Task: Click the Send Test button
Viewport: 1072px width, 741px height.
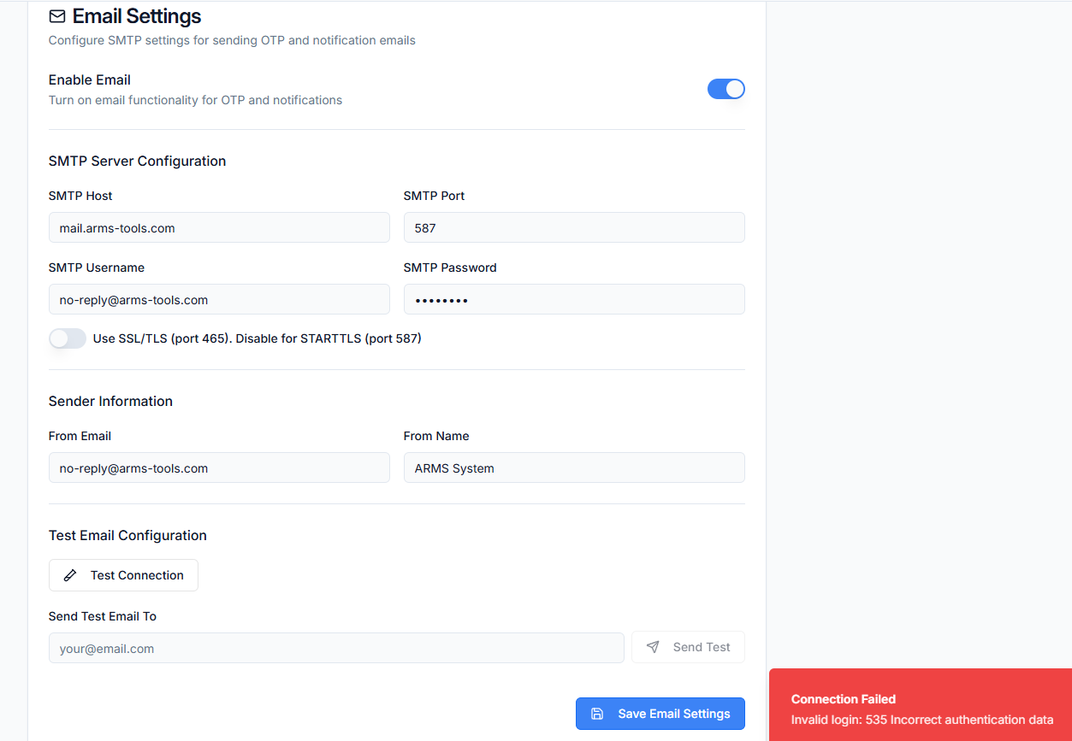Action: click(688, 647)
